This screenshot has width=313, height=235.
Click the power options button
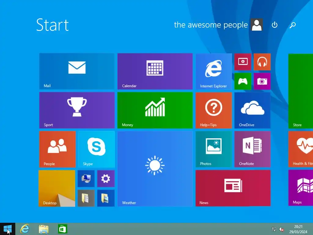pos(275,25)
